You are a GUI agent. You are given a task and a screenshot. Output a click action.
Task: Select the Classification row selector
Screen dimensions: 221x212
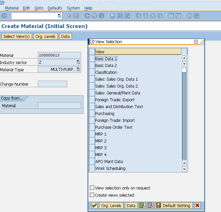click(92, 72)
